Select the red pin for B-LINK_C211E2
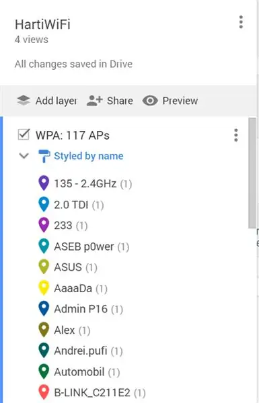The image size is (259, 403). click(44, 392)
